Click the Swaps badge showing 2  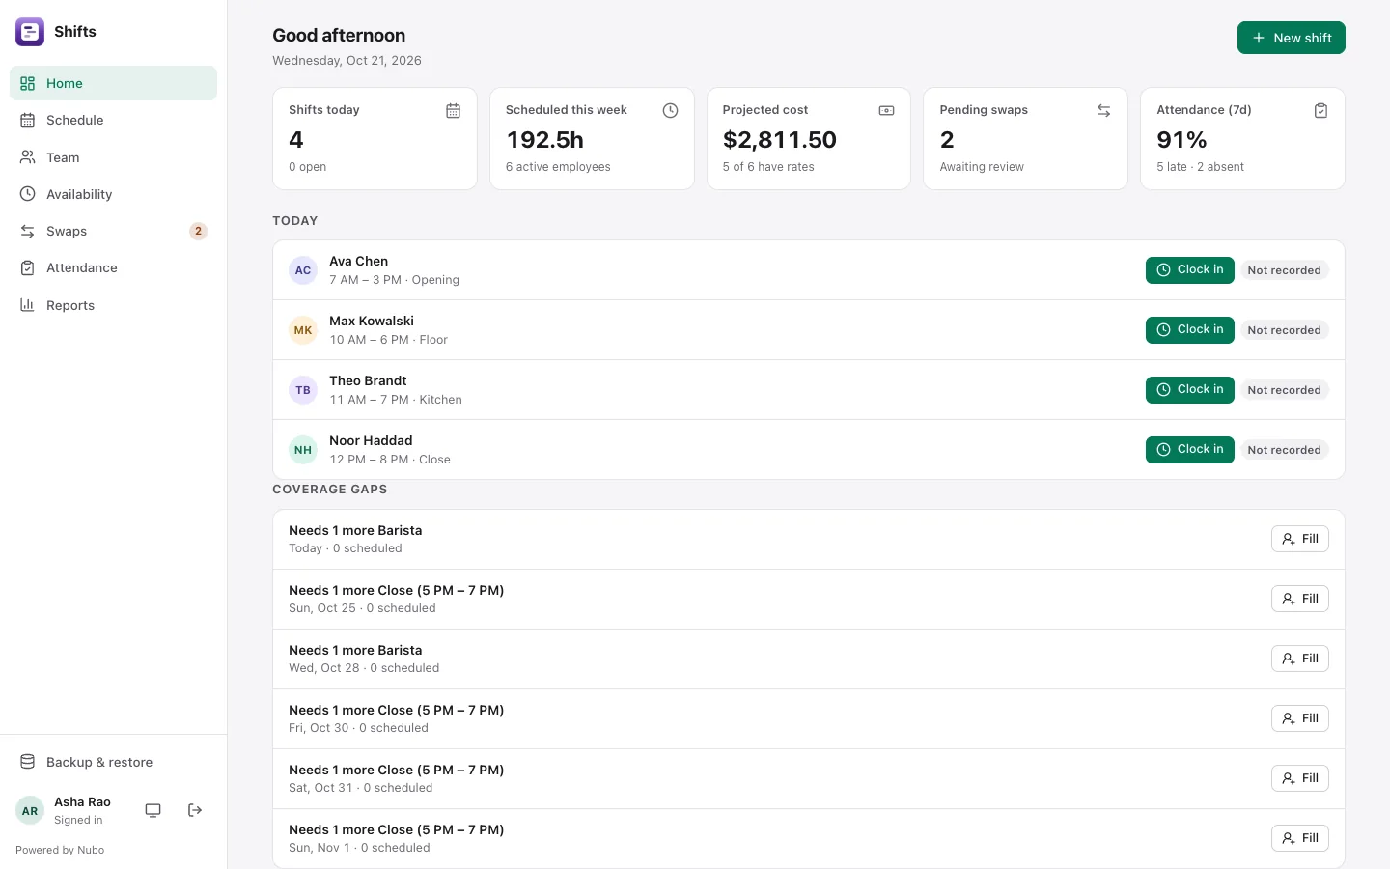198,231
